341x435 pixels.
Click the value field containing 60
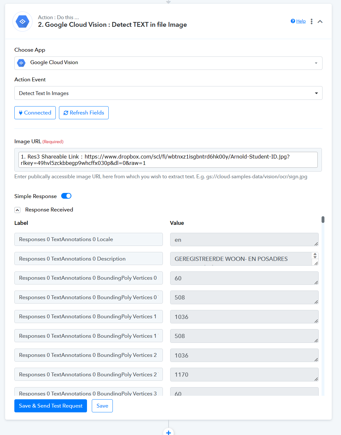(244, 278)
